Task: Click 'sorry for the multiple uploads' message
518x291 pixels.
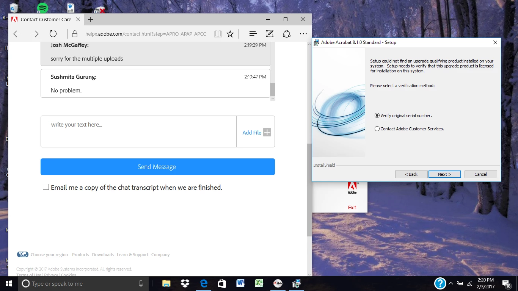Action: click(87, 59)
